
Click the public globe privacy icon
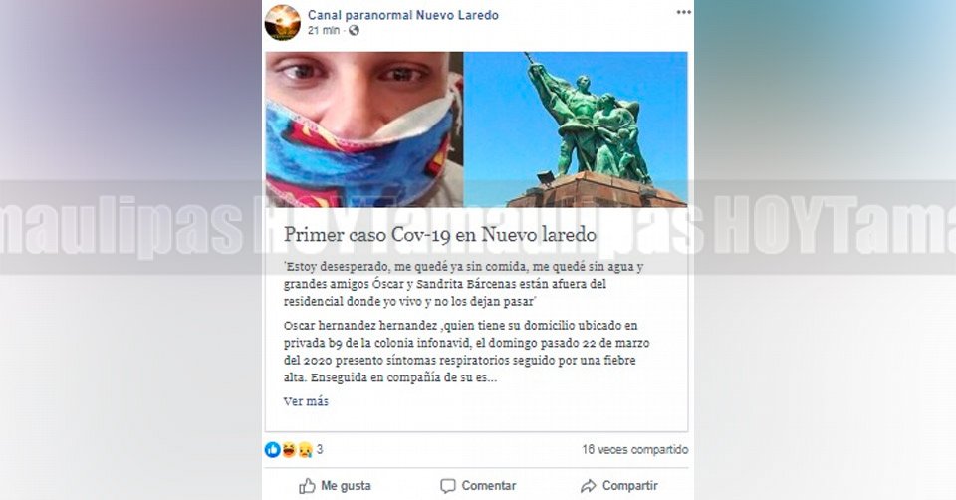[354, 30]
